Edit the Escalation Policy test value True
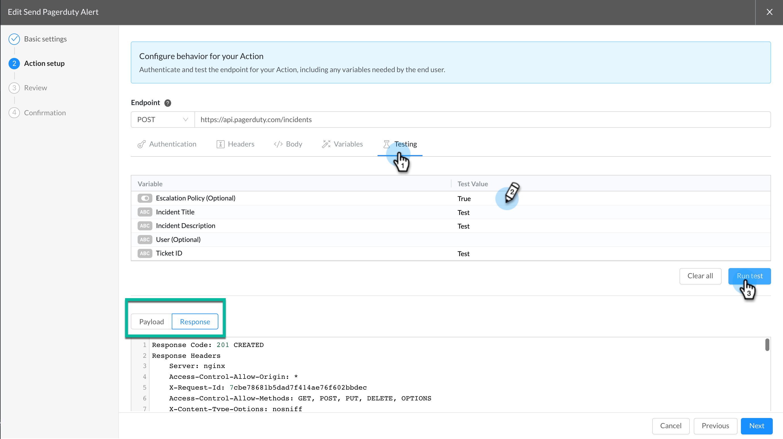 [464, 199]
